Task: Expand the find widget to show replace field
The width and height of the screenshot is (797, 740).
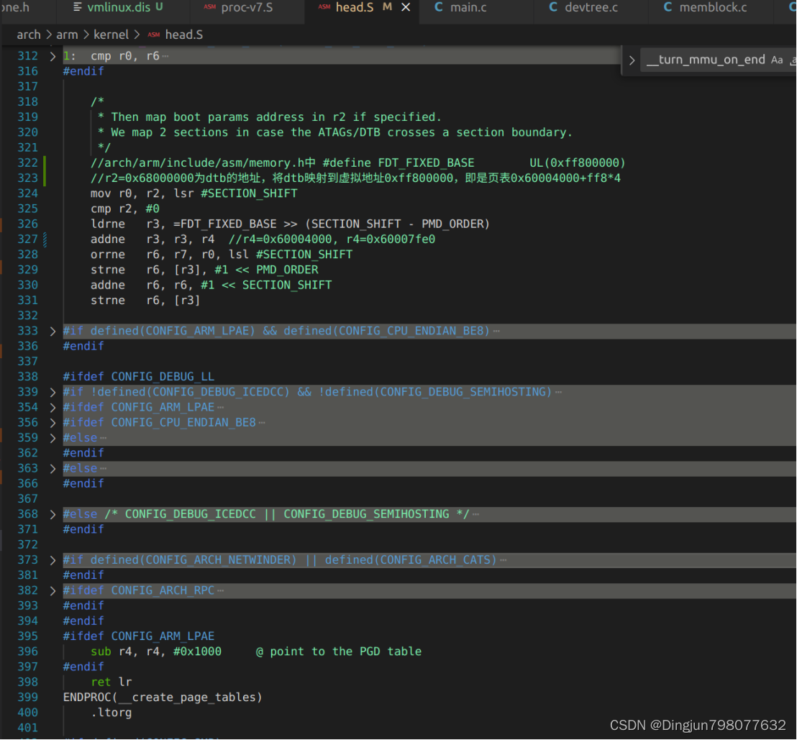Action: [632, 60]
